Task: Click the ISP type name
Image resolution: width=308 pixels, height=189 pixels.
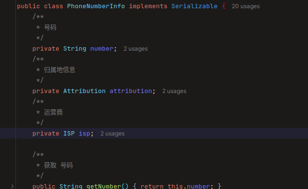Action: point(69,134)
